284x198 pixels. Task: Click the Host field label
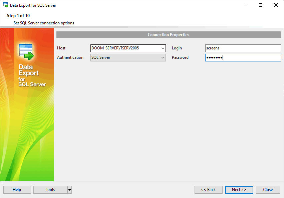coord(61,48)
